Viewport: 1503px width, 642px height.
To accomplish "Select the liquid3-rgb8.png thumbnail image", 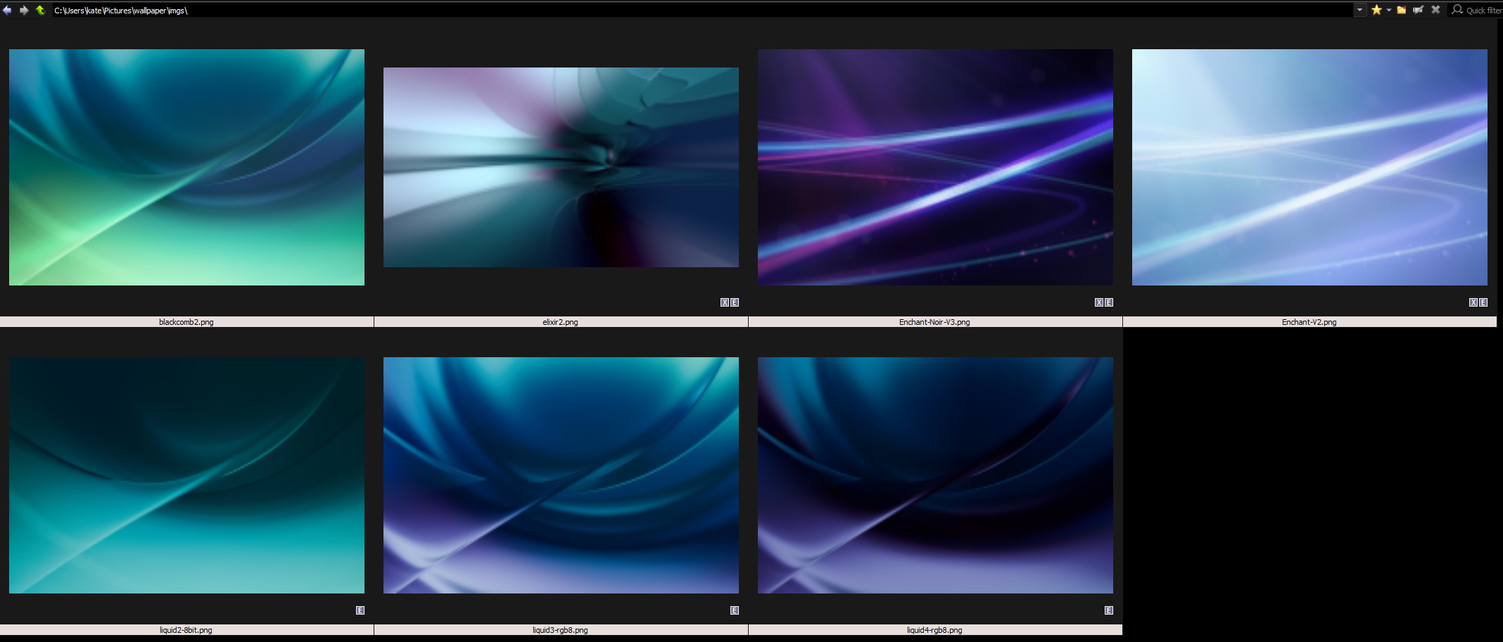I will click(x=561, y=475).
